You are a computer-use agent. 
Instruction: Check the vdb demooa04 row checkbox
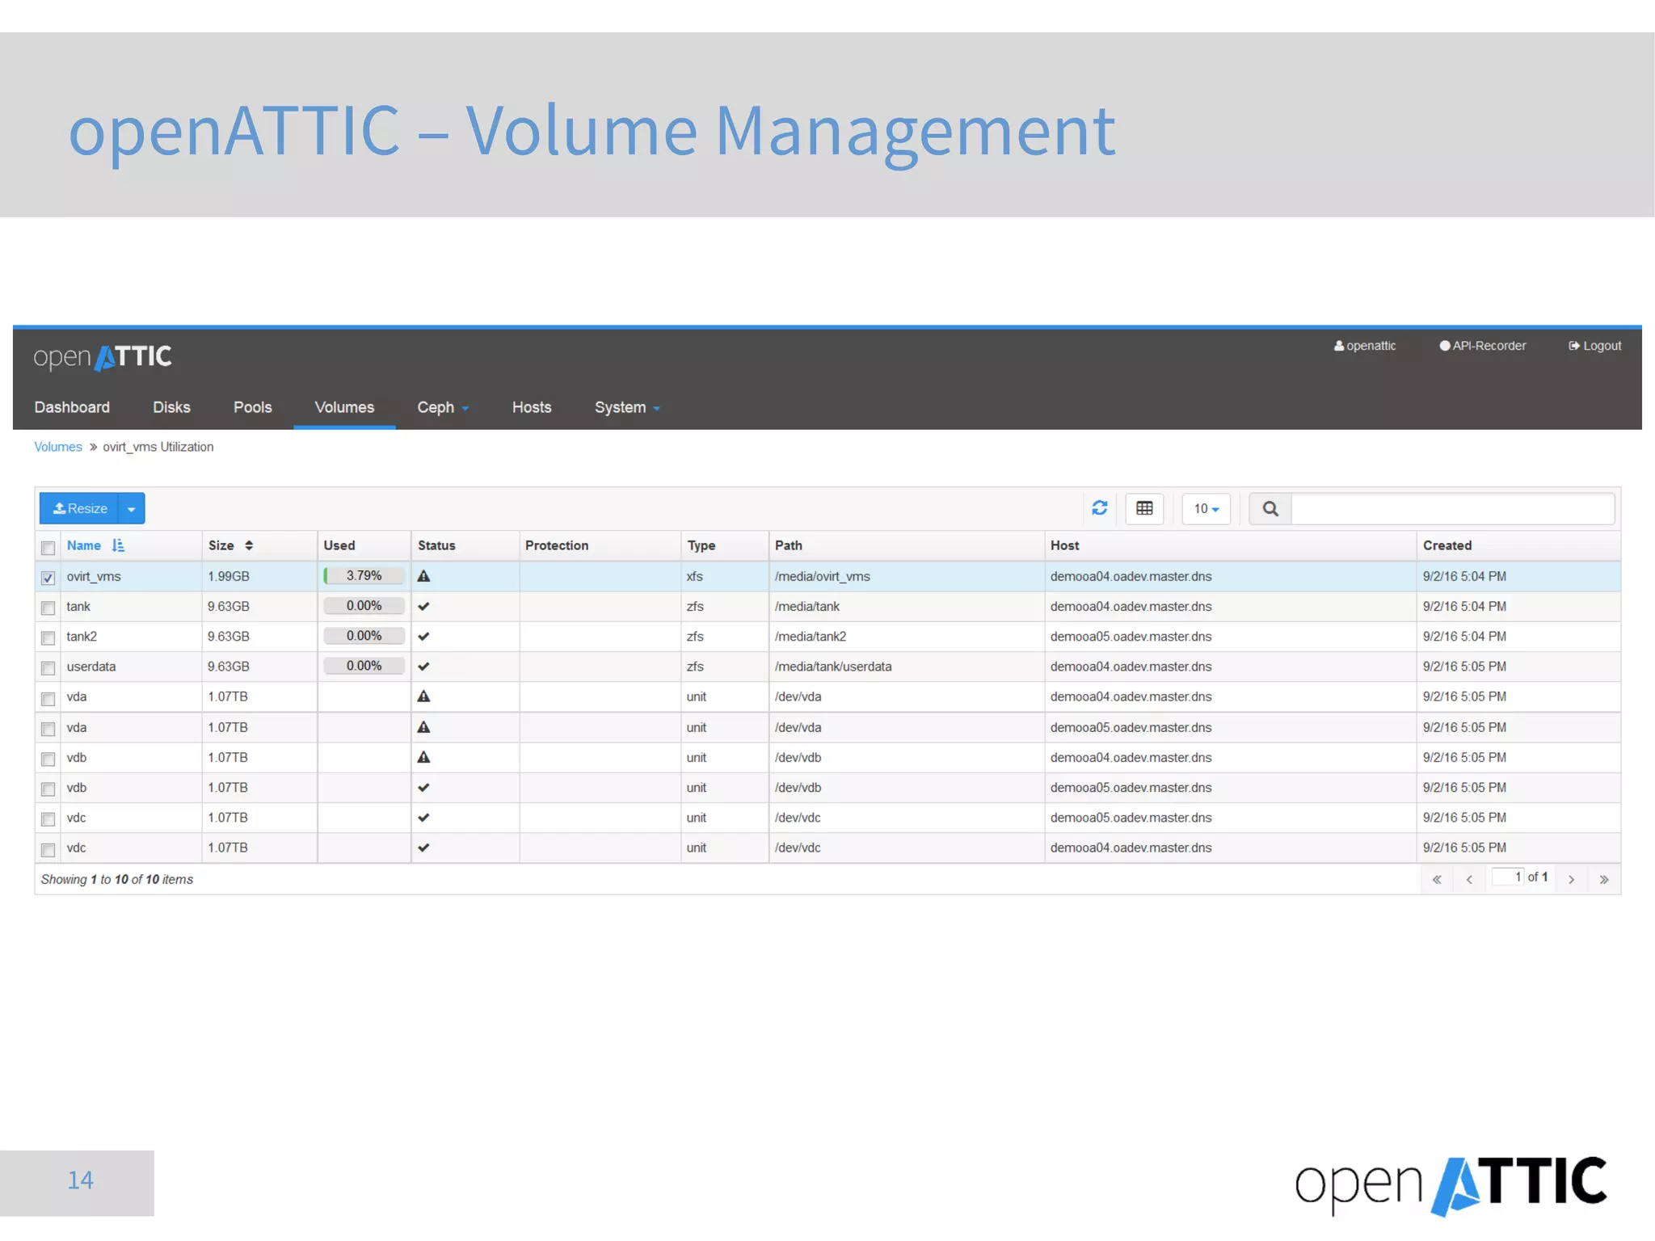[48, 759]
